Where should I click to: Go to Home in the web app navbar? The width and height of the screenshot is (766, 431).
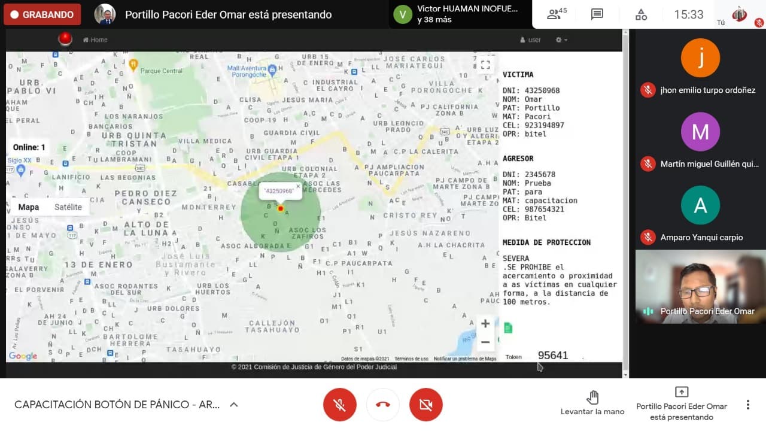[x=95, y=40]
